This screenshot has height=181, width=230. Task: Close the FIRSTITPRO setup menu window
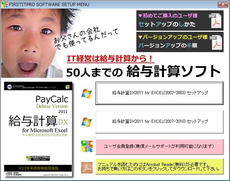pyautogui.click(x=223, y=5)
